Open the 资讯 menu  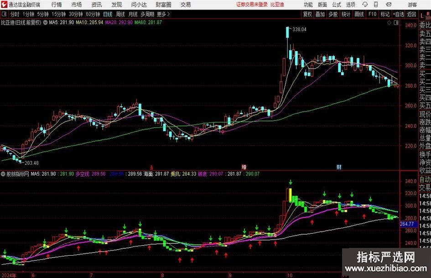coord(97,5)
